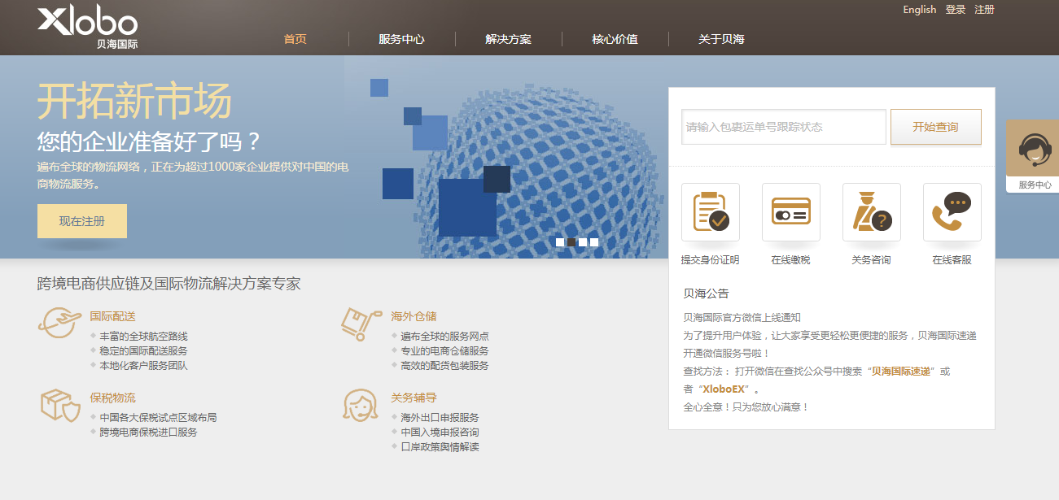Open the 服务中心 navigation menu
The image size is (1059, 500).
(401, 39)
